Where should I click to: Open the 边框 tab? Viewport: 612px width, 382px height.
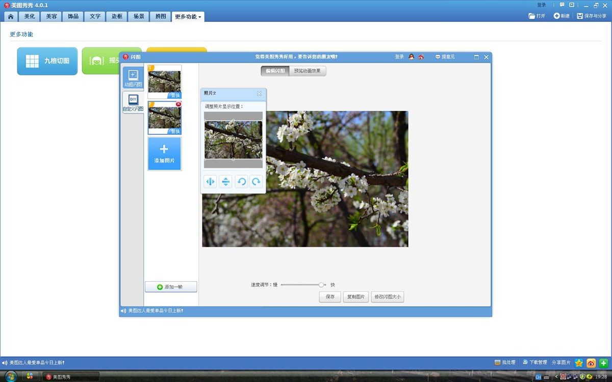point(117,16)
